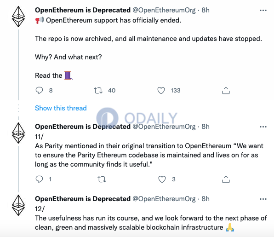Open OpenEthereum avatar on 11/ tweet
Viewport: 274px width, 237px height.
(18, 133)
